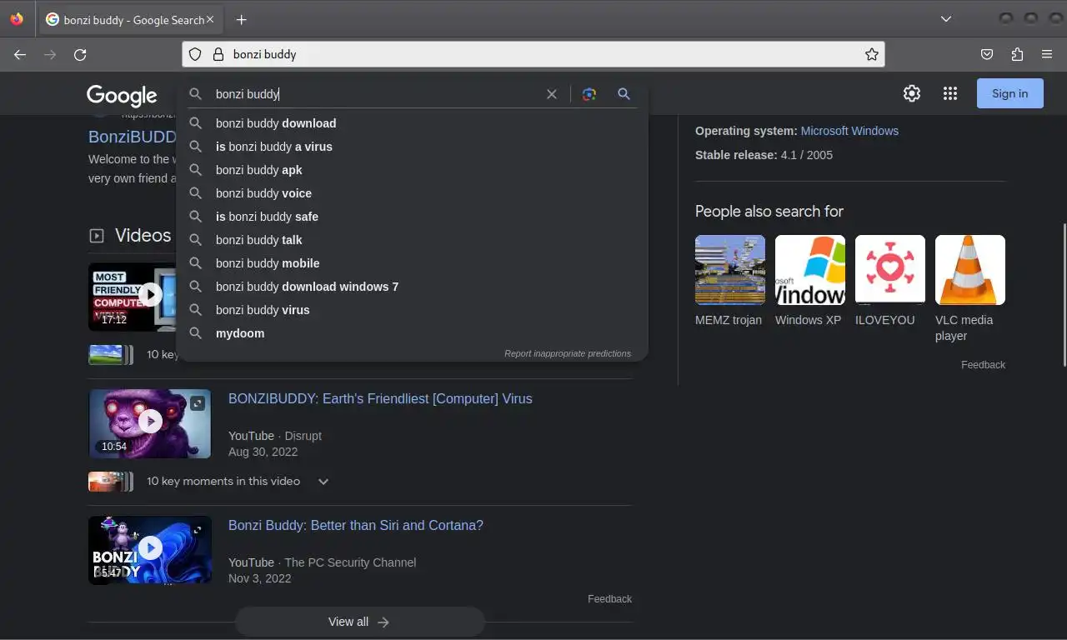Click the View all videos button
1067x640 pixels.
(359, 622)
